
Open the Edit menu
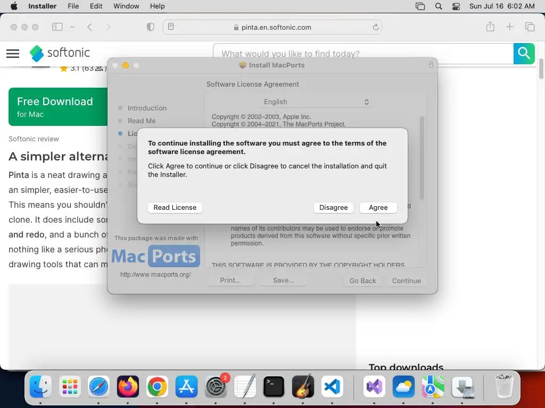click(x=96, y=6)
